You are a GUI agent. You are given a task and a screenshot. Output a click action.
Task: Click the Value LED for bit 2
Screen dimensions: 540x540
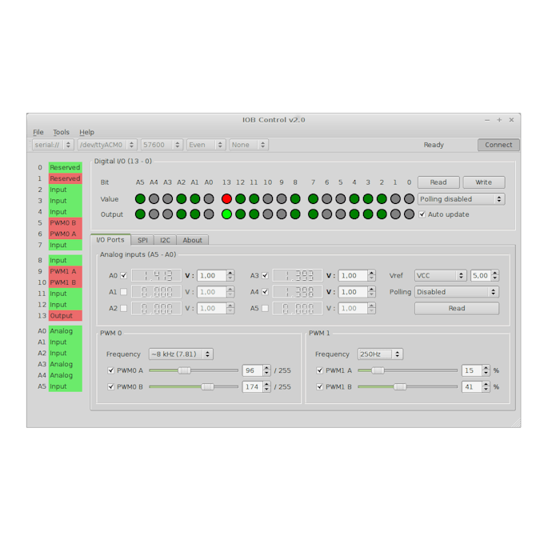pyautogui.click(x=382, y=198)
